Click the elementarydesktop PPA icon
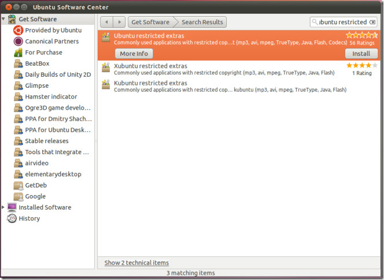Viewport: 384px width, 280px height. click(18, 174)
